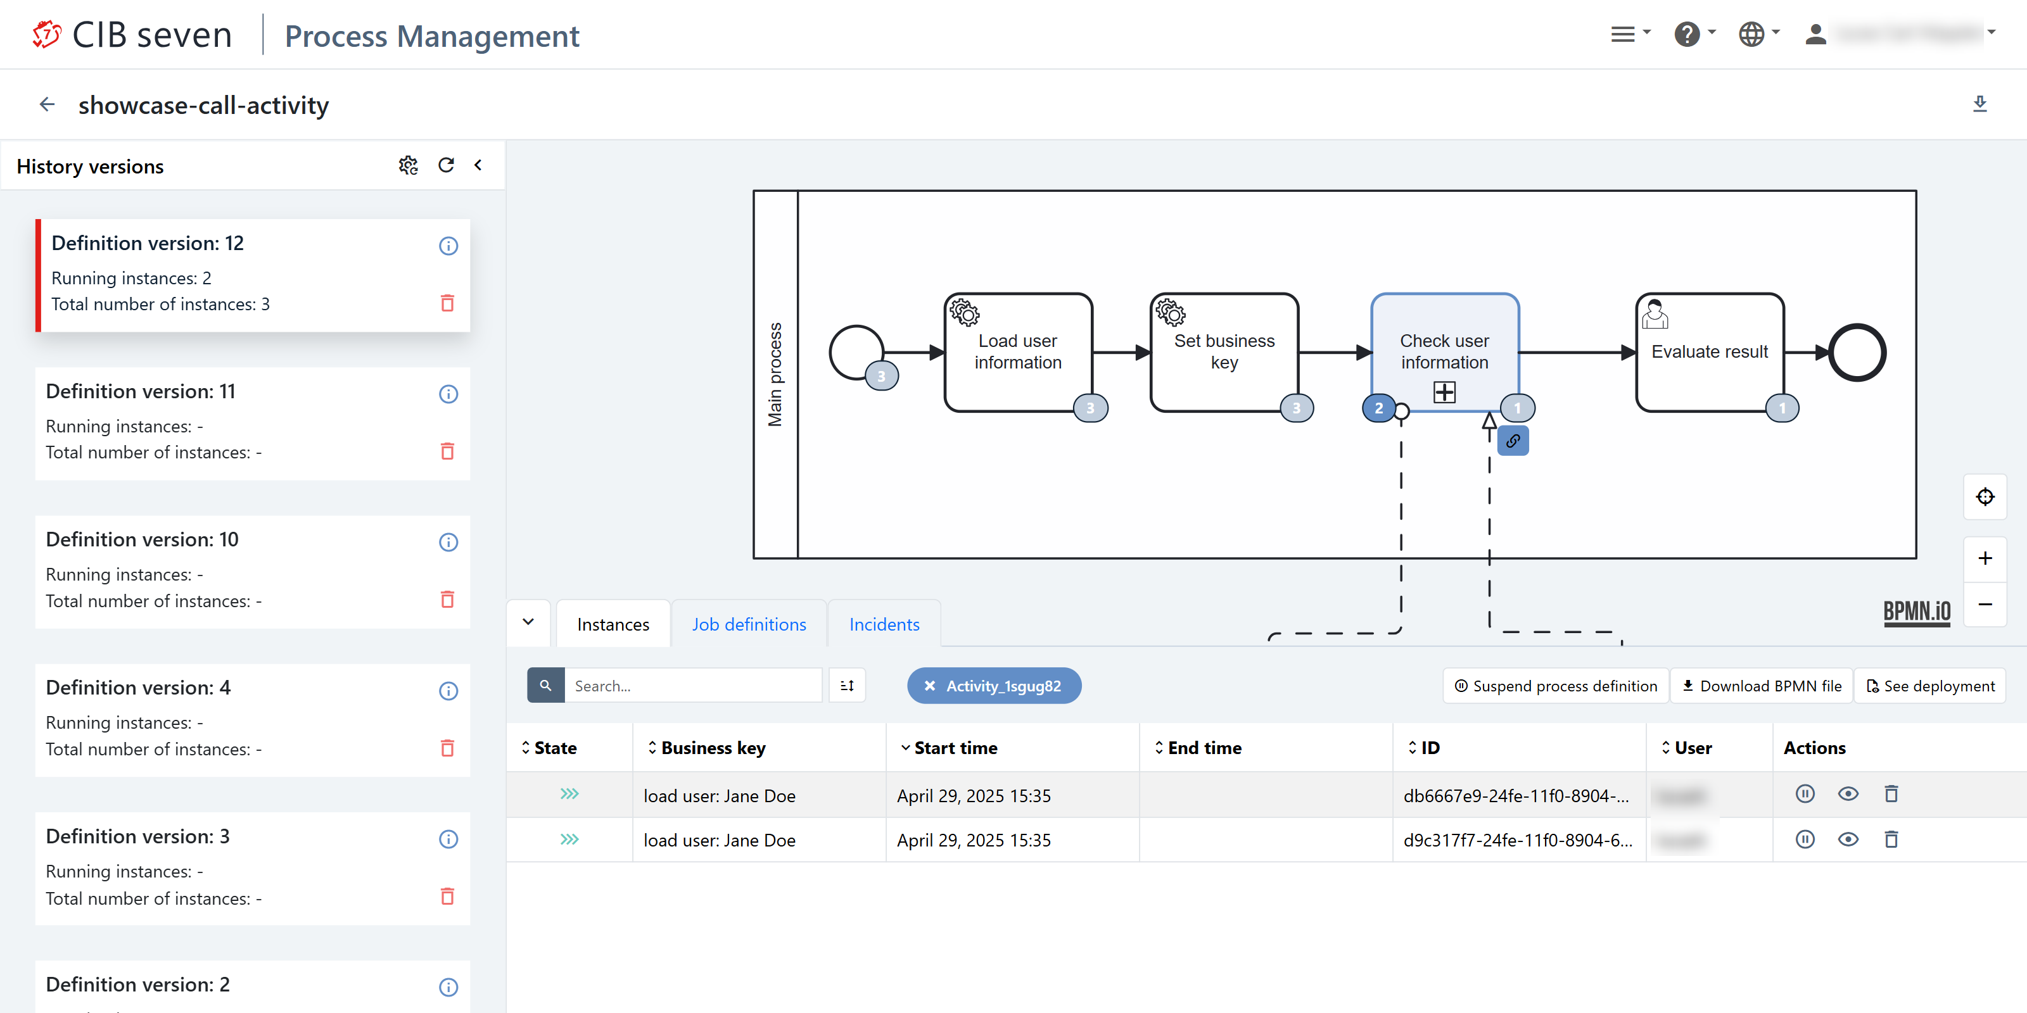Zoom in the BPMN diagram
2027x1013 pixels.
1985,558
